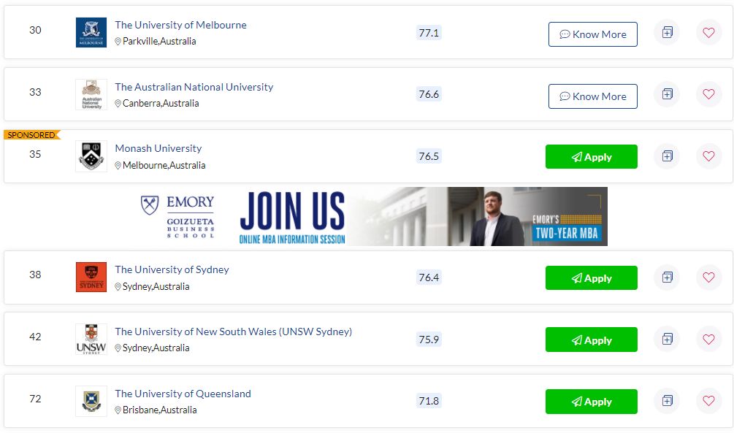This screenshot has height=433, width=734.
Task: Apply to Monash University
Action: tap(592, 157)
